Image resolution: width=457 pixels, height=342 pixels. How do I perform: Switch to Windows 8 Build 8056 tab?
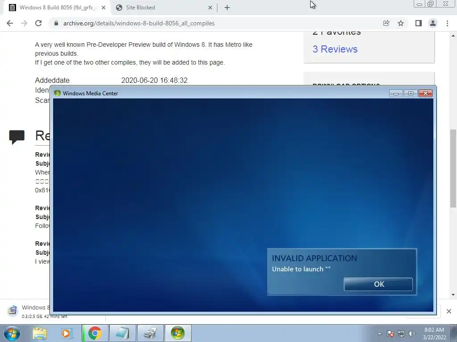click(x=57, y=8)
